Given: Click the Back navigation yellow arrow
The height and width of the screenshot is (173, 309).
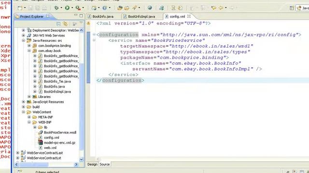Looking at the screenshot, I should 221,8.
